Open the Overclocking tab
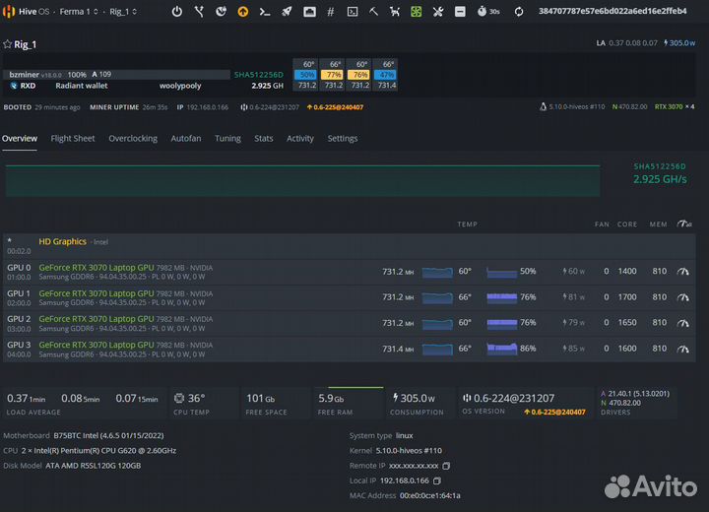This screenshot has width=709, height=512. coord(133,139)
